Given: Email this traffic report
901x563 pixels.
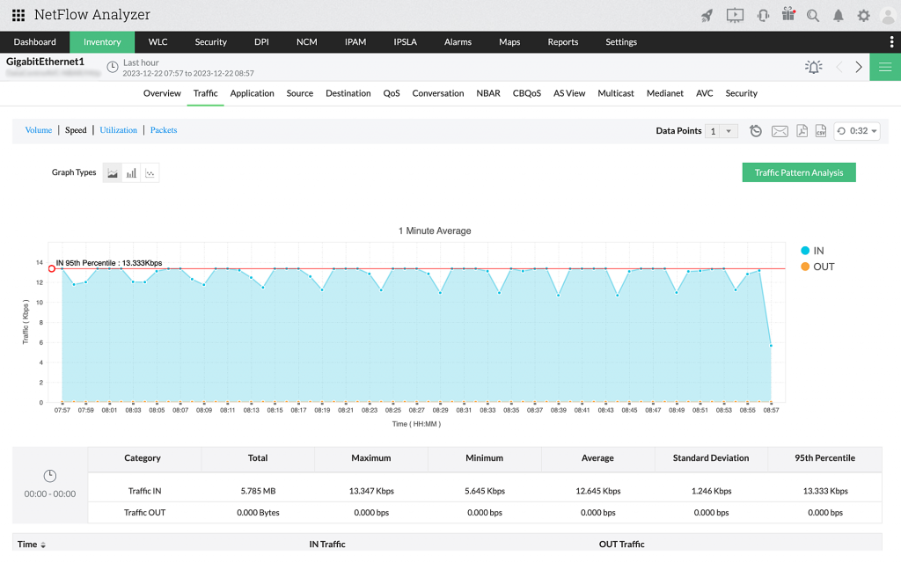Looking at the screenshot, I should 780,130.
